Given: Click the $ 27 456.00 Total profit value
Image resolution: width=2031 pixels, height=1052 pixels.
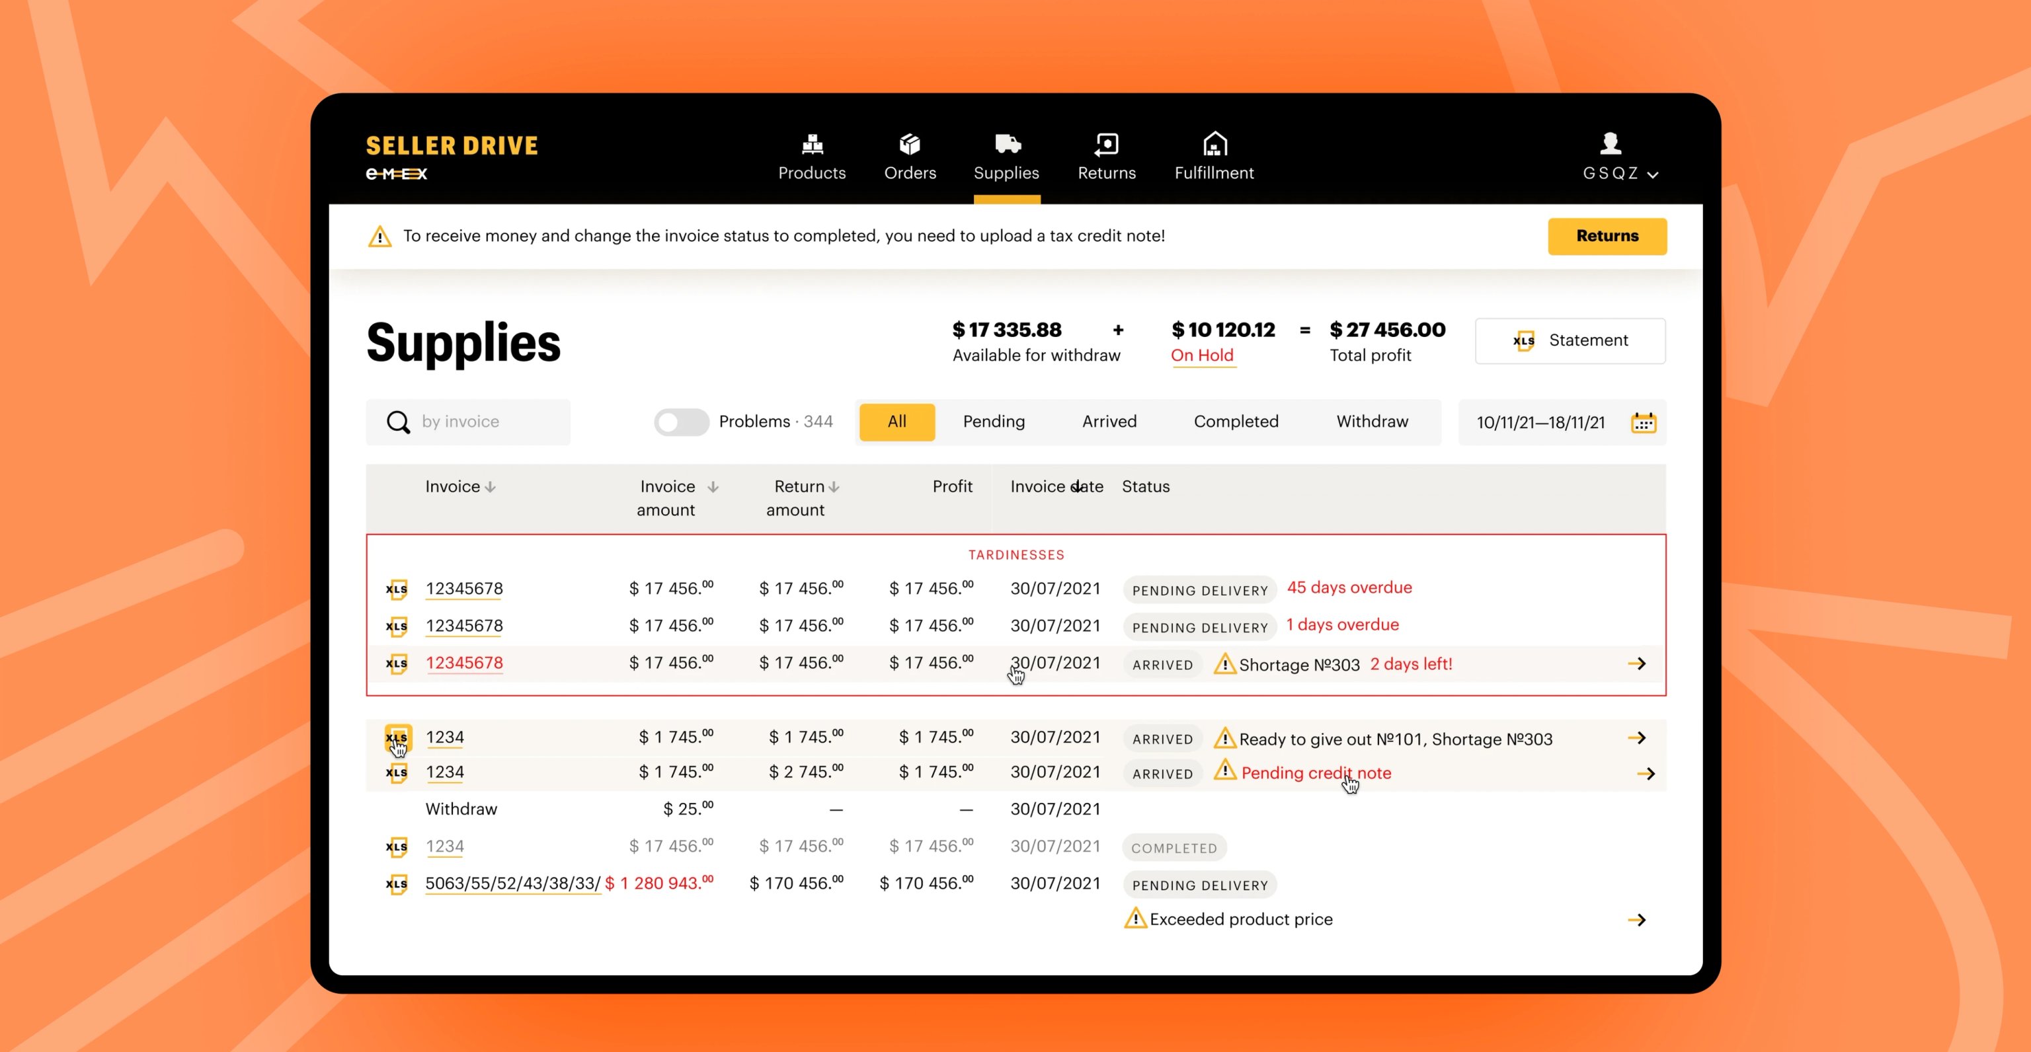Looking at the screenshot, I should (x=1388, y=329).
